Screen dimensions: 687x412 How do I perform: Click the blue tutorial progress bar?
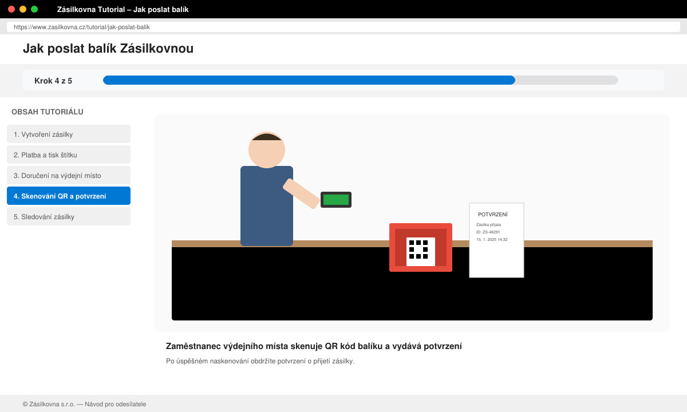point(309,80)
